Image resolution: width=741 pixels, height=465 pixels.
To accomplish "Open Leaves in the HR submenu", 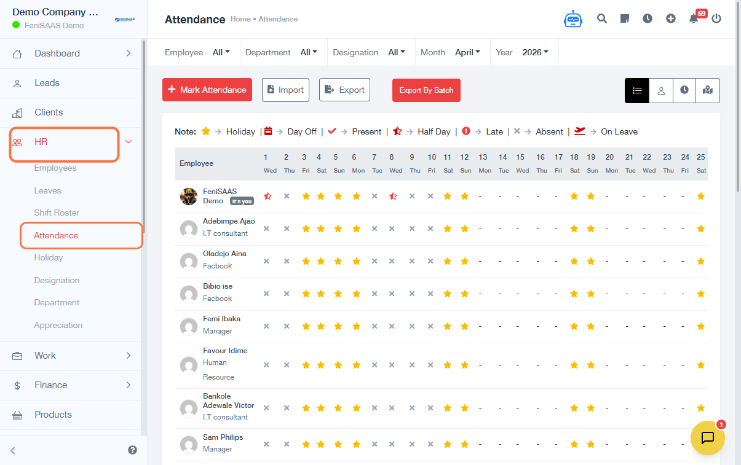I will (47, 190).
